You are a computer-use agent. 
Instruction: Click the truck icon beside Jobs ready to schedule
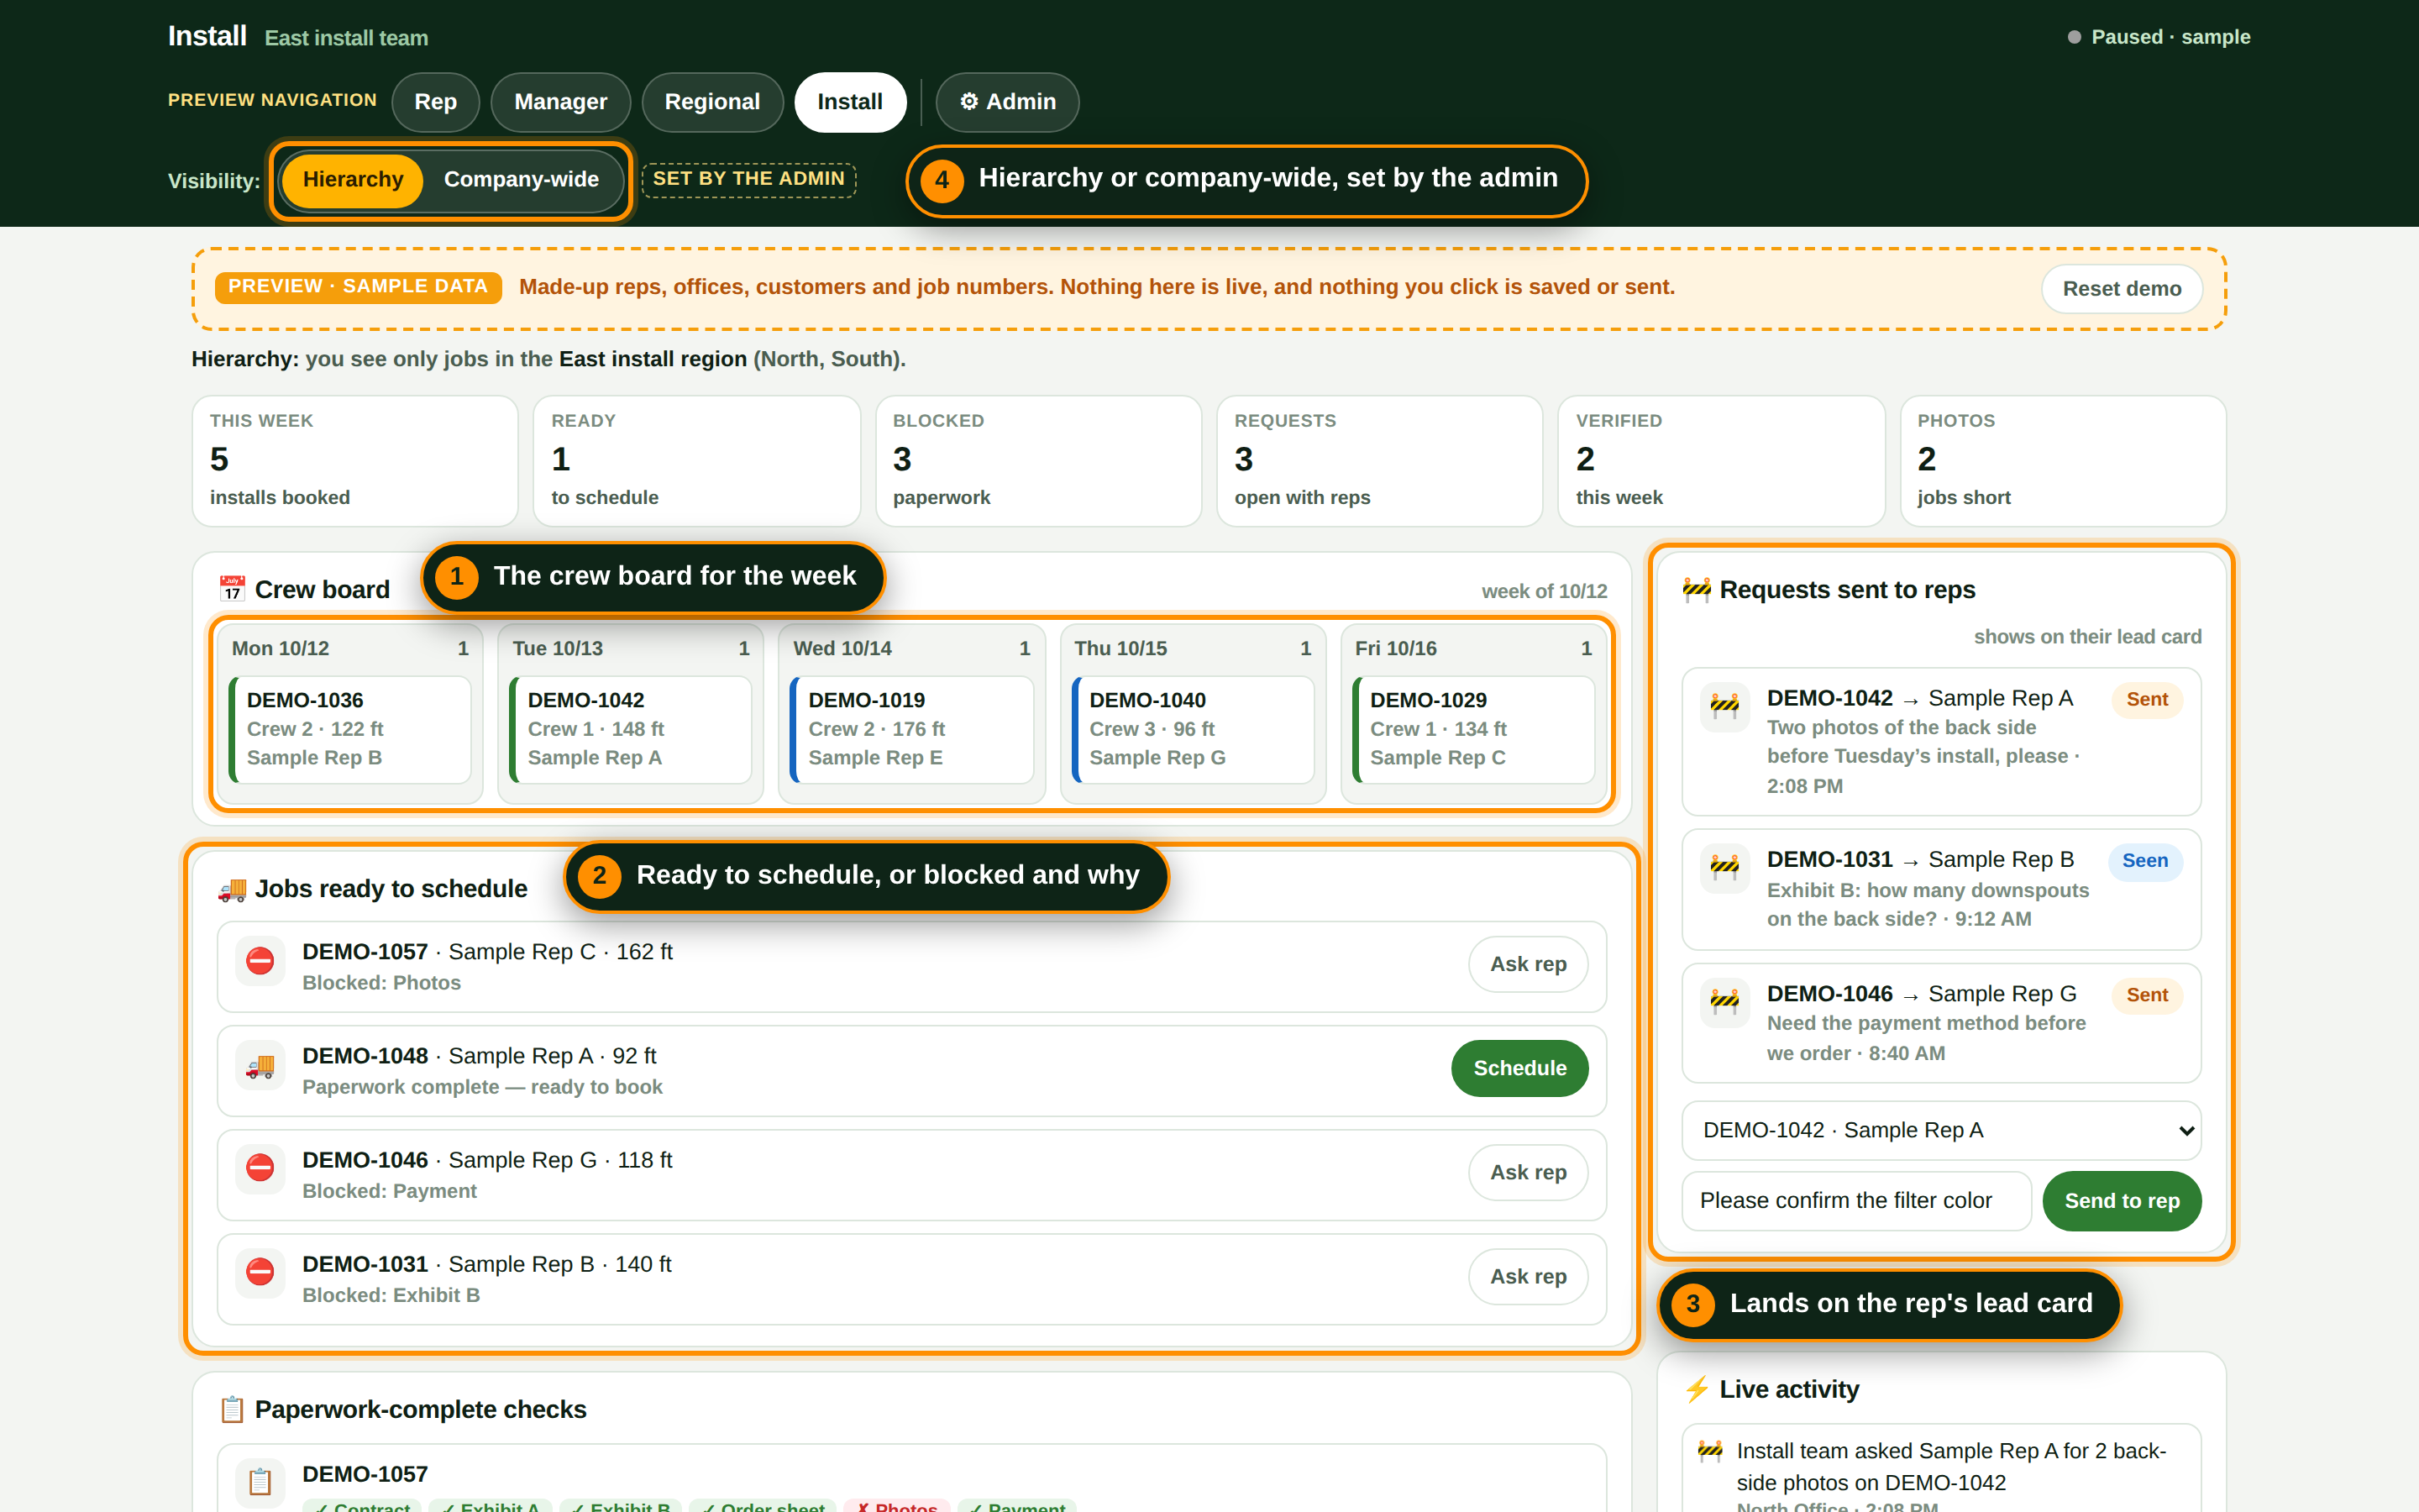coord(232,889)
